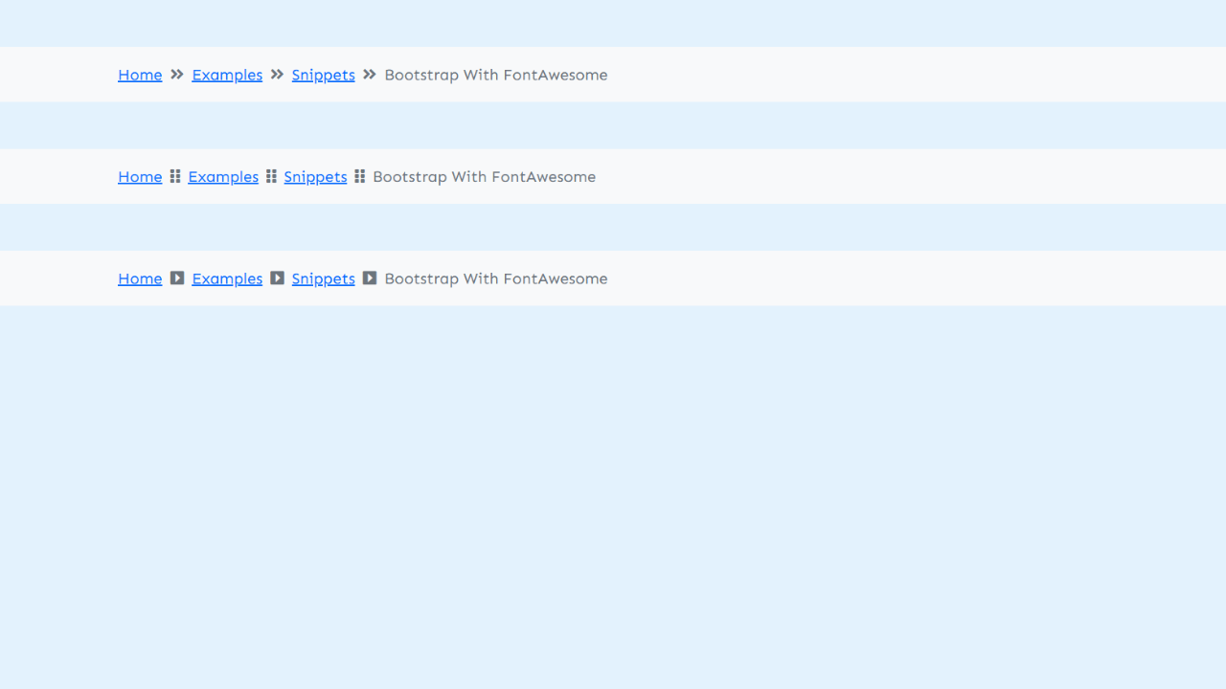The width and height of the screenshot is (1226, 689).
Task: Click the grid icon separator after Examples
Action: (x=271, y=176)
